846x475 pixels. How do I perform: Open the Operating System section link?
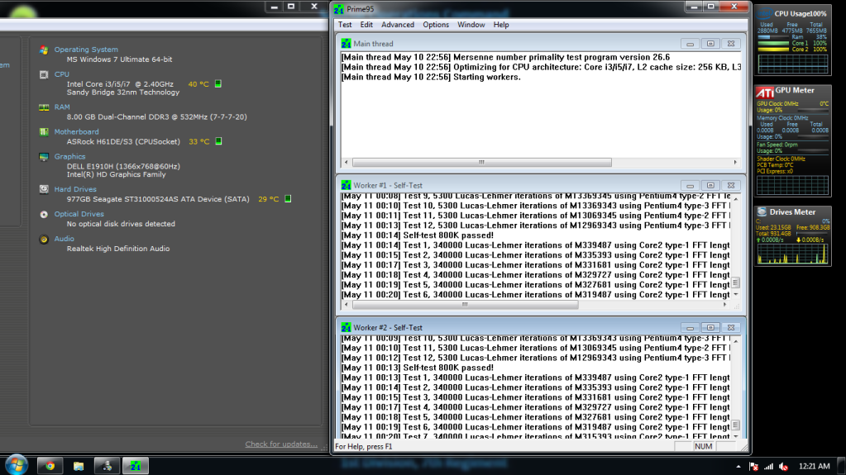tap(86, 50)
